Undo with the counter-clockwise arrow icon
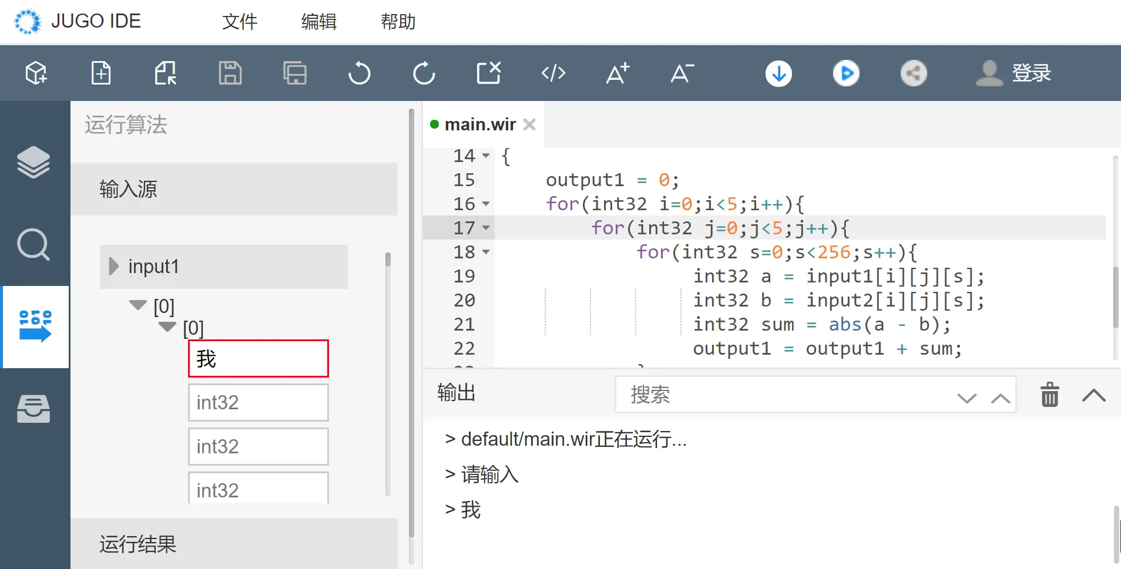The height and width of the screenshot is (569, 1121). [359, 73]
